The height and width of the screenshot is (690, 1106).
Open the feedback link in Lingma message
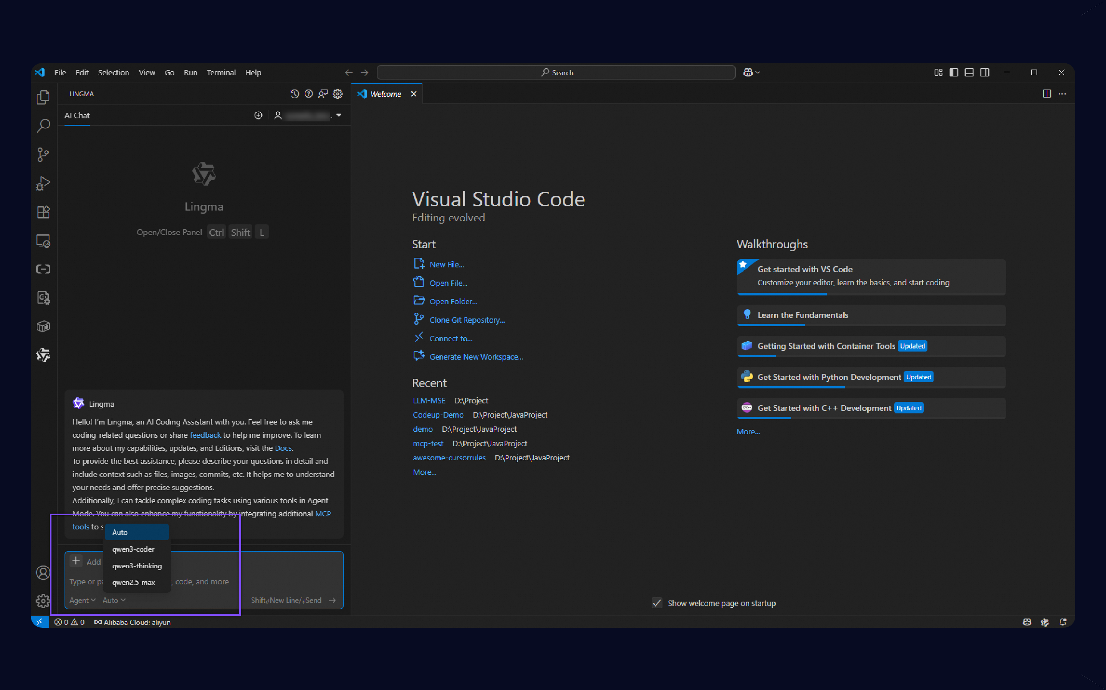click(205, 435)
